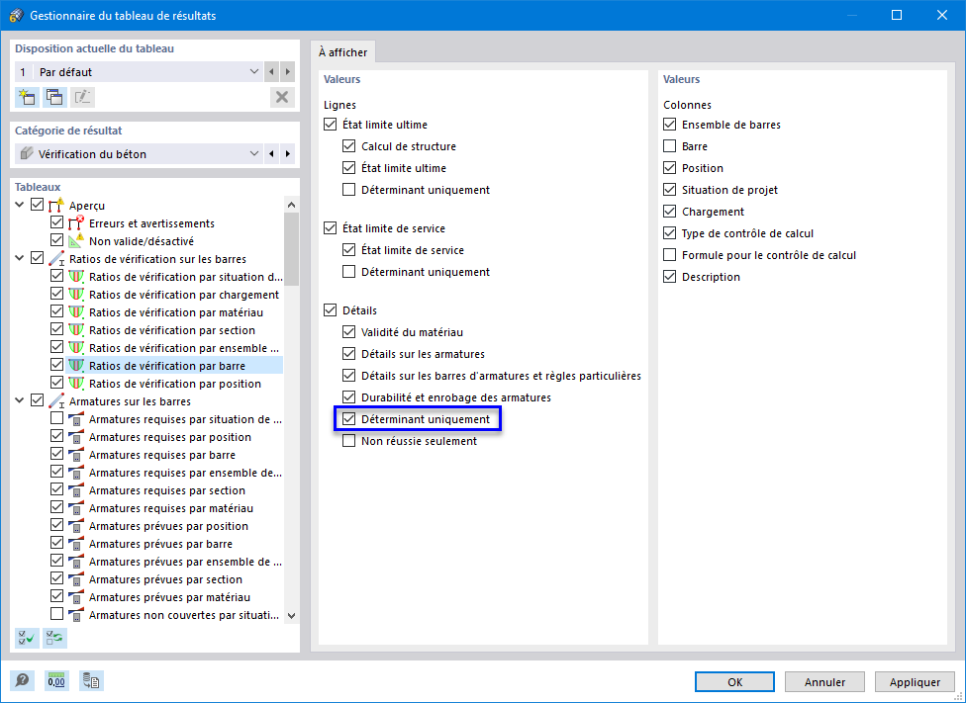Click the Ratios de vérification sur les barres icon

[56, 259]
